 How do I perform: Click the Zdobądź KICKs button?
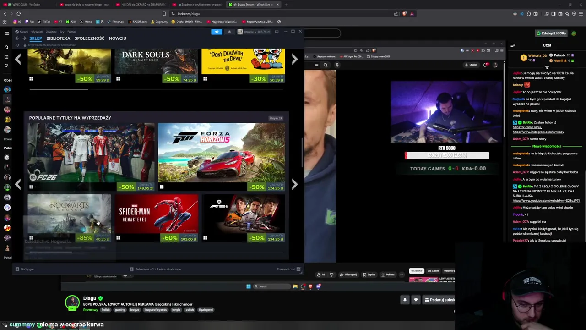coord(552,33)
